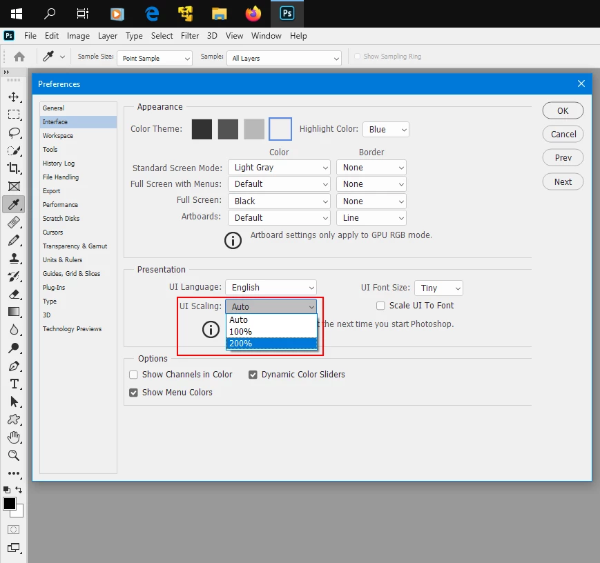Click the Prev button
Viewport: 600px width, 563px height.
click(563, 157)
